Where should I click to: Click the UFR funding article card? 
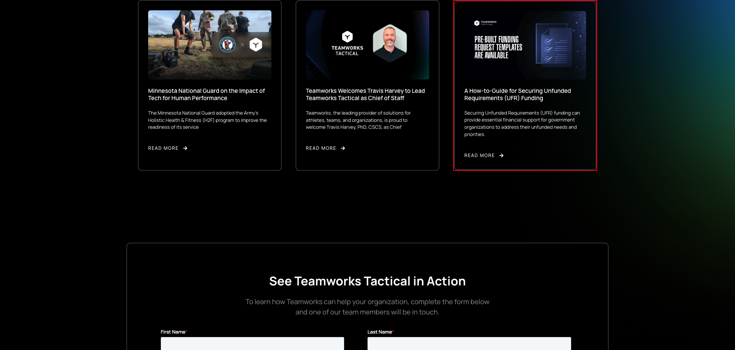click(x=524, y=86)
